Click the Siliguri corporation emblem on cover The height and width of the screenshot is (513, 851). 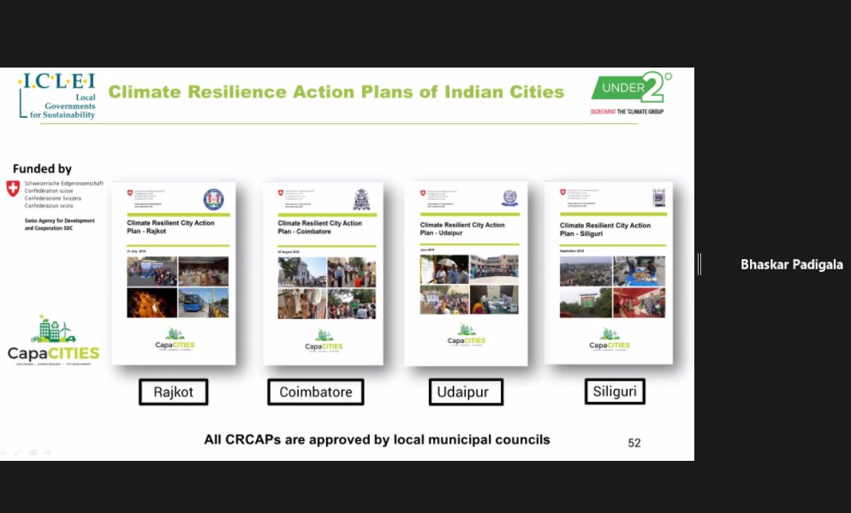(x=659, y=198)
